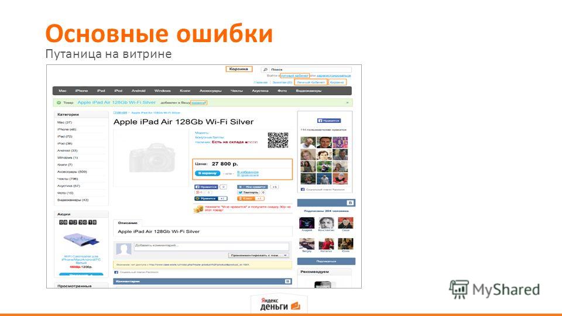The width and height of the screenshot is (562, 316).
Task: Select Видеокамеры (43) in Категории list
Action: point(73,200)
